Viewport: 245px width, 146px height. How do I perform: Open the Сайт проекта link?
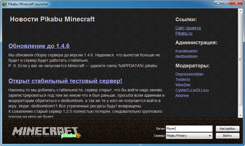(x=188, y=28)
